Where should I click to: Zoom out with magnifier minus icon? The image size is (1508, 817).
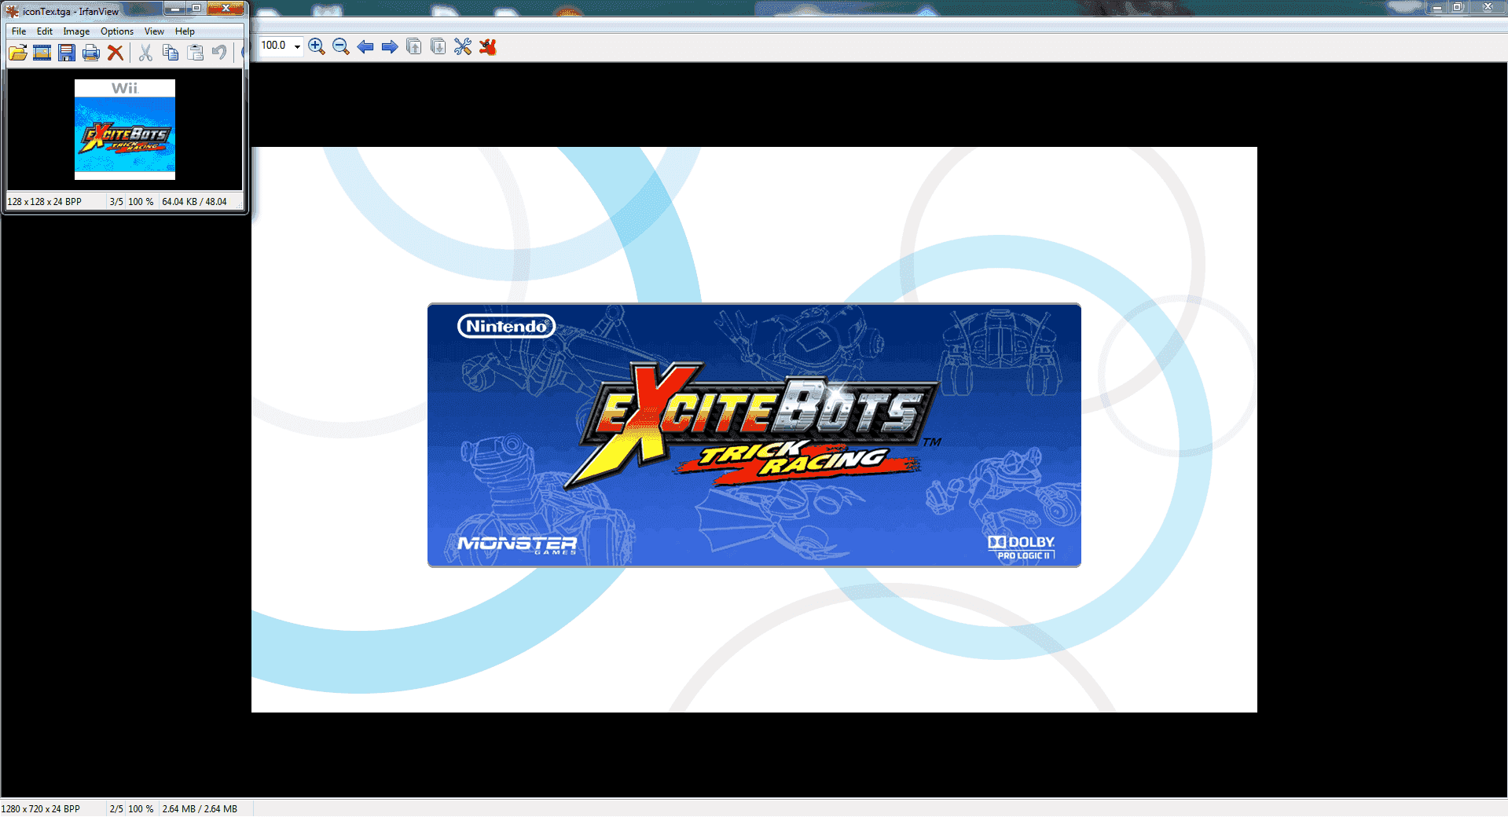(341, 46)
